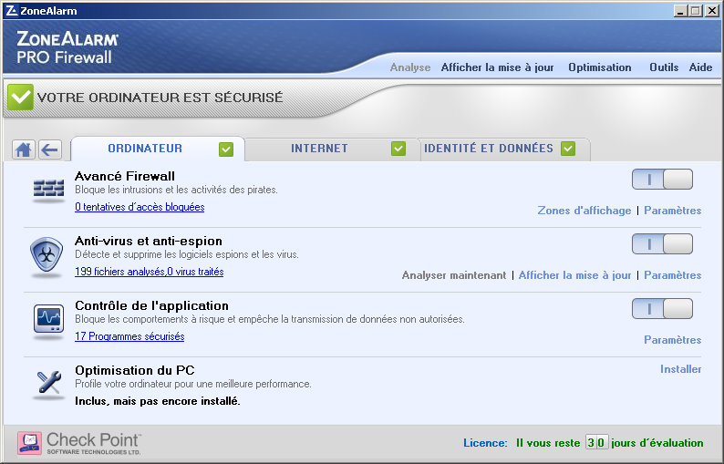Click the green secured status checkmark icon
This screenshot has width=724, height=464.
click(20, 97)
